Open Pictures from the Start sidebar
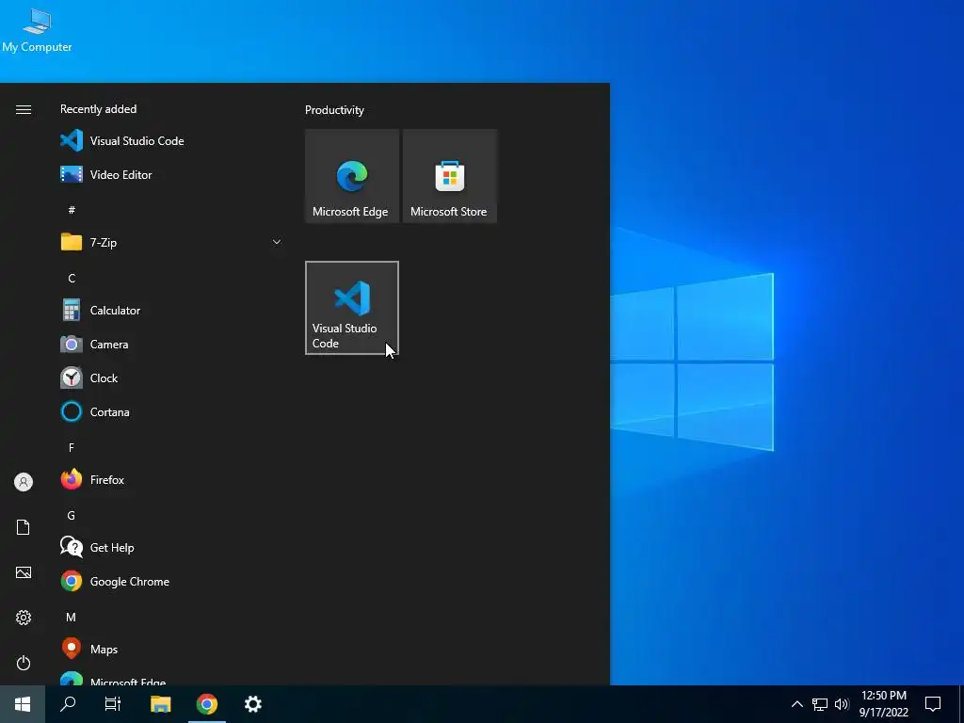This screenshot has height=723, width=964. tap(24, 572)
